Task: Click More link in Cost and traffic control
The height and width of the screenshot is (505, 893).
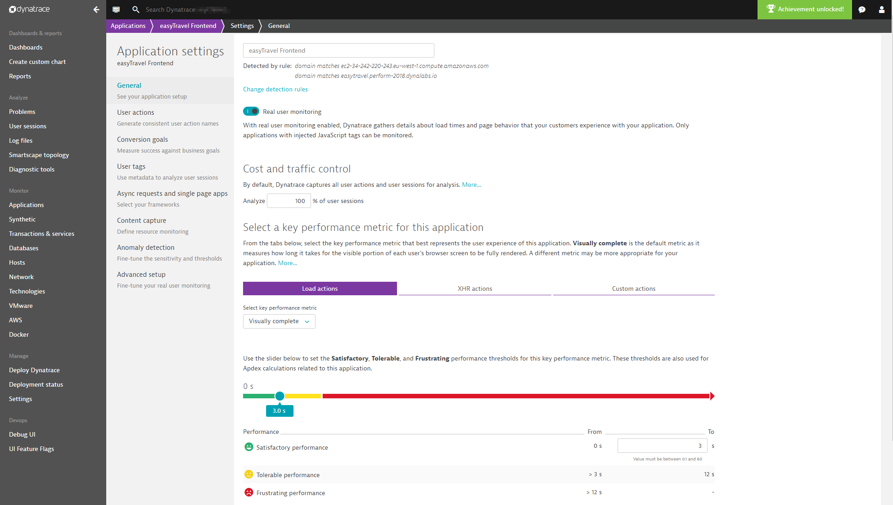Action: point(471,185)
